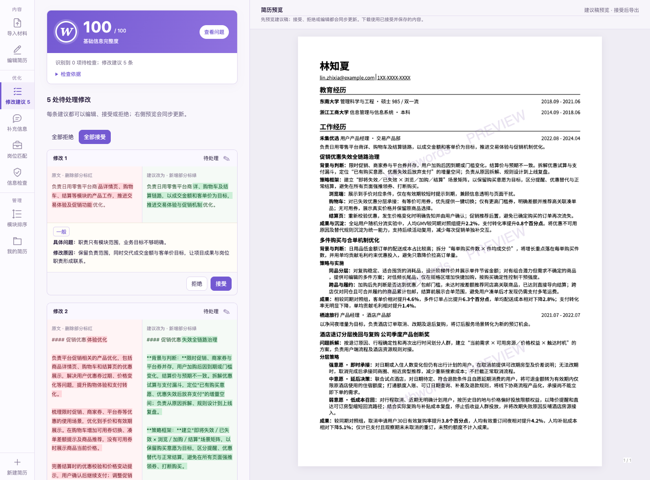Open the 模块排序 sorting icon

coord(17,214)
